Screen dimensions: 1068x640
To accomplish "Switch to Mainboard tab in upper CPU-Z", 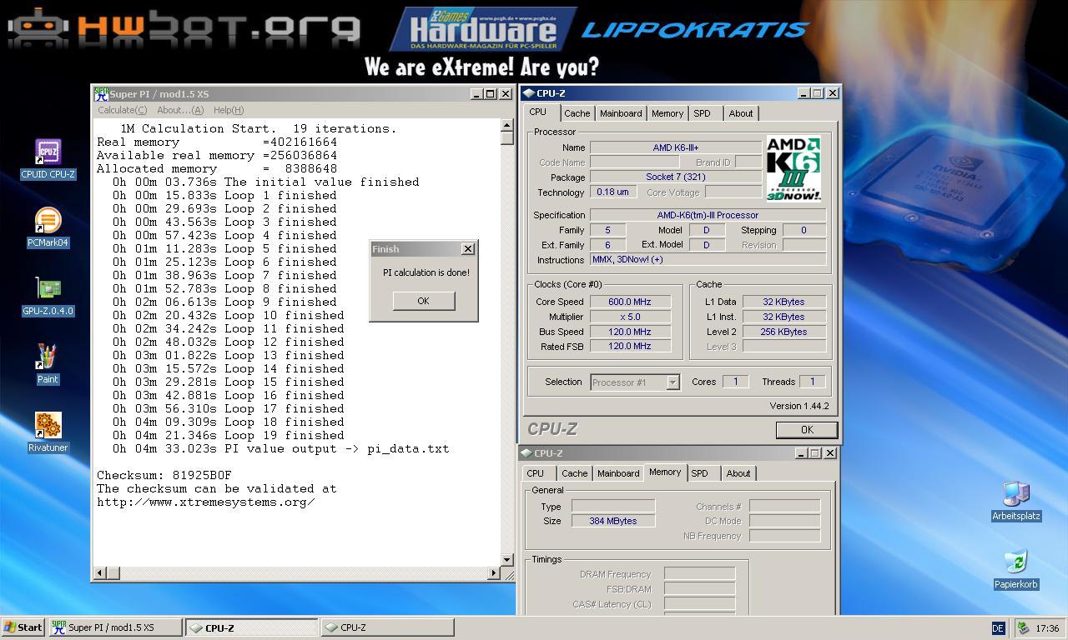I will point(621,113).
